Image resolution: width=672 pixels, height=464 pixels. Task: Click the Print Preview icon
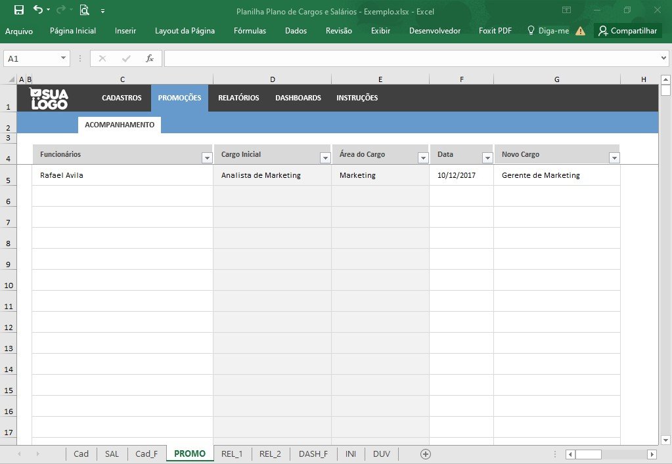pos(85,10)
